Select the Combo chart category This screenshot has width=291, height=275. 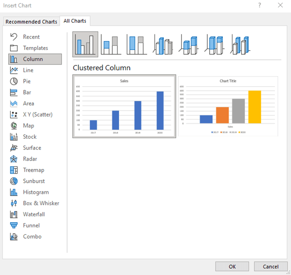[x=32, y=237]
